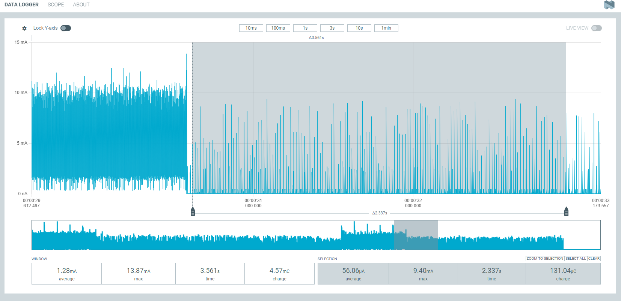Select the Data Logger tab
This screenshot has height=301, width=621.
pyautogui.click(x=21, y=5)
